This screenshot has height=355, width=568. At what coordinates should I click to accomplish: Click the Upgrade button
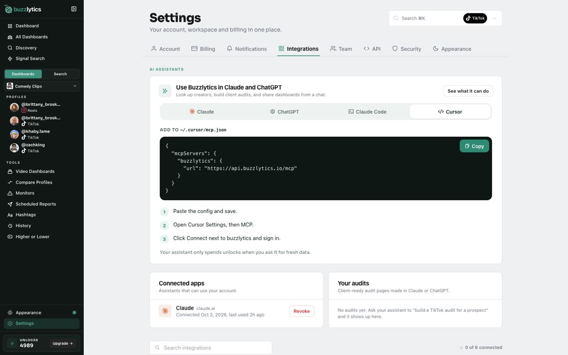click(x=63, y=343)
